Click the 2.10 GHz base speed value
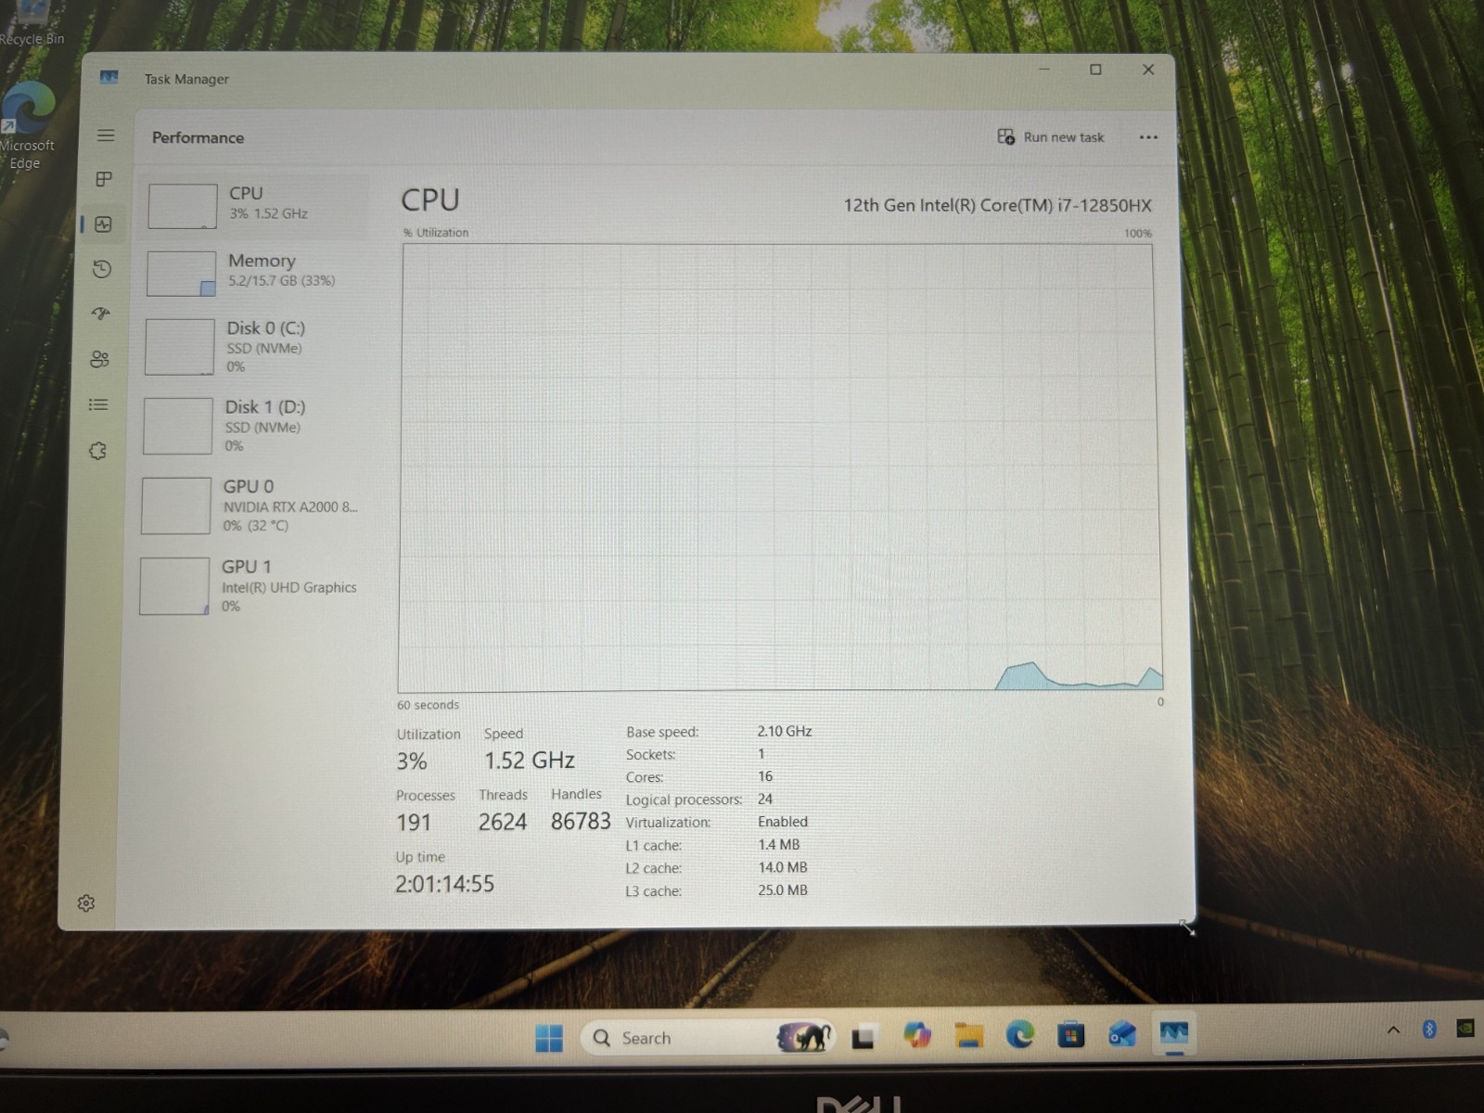This screenshot has height=1113, width=1484. (x=785, y=731)
